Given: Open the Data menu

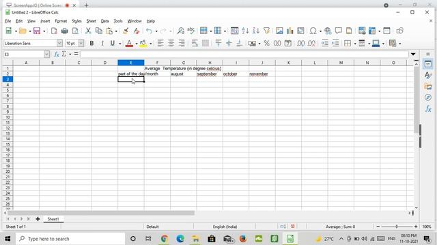Looking at the screenshot, I should (x=104, y=21).
